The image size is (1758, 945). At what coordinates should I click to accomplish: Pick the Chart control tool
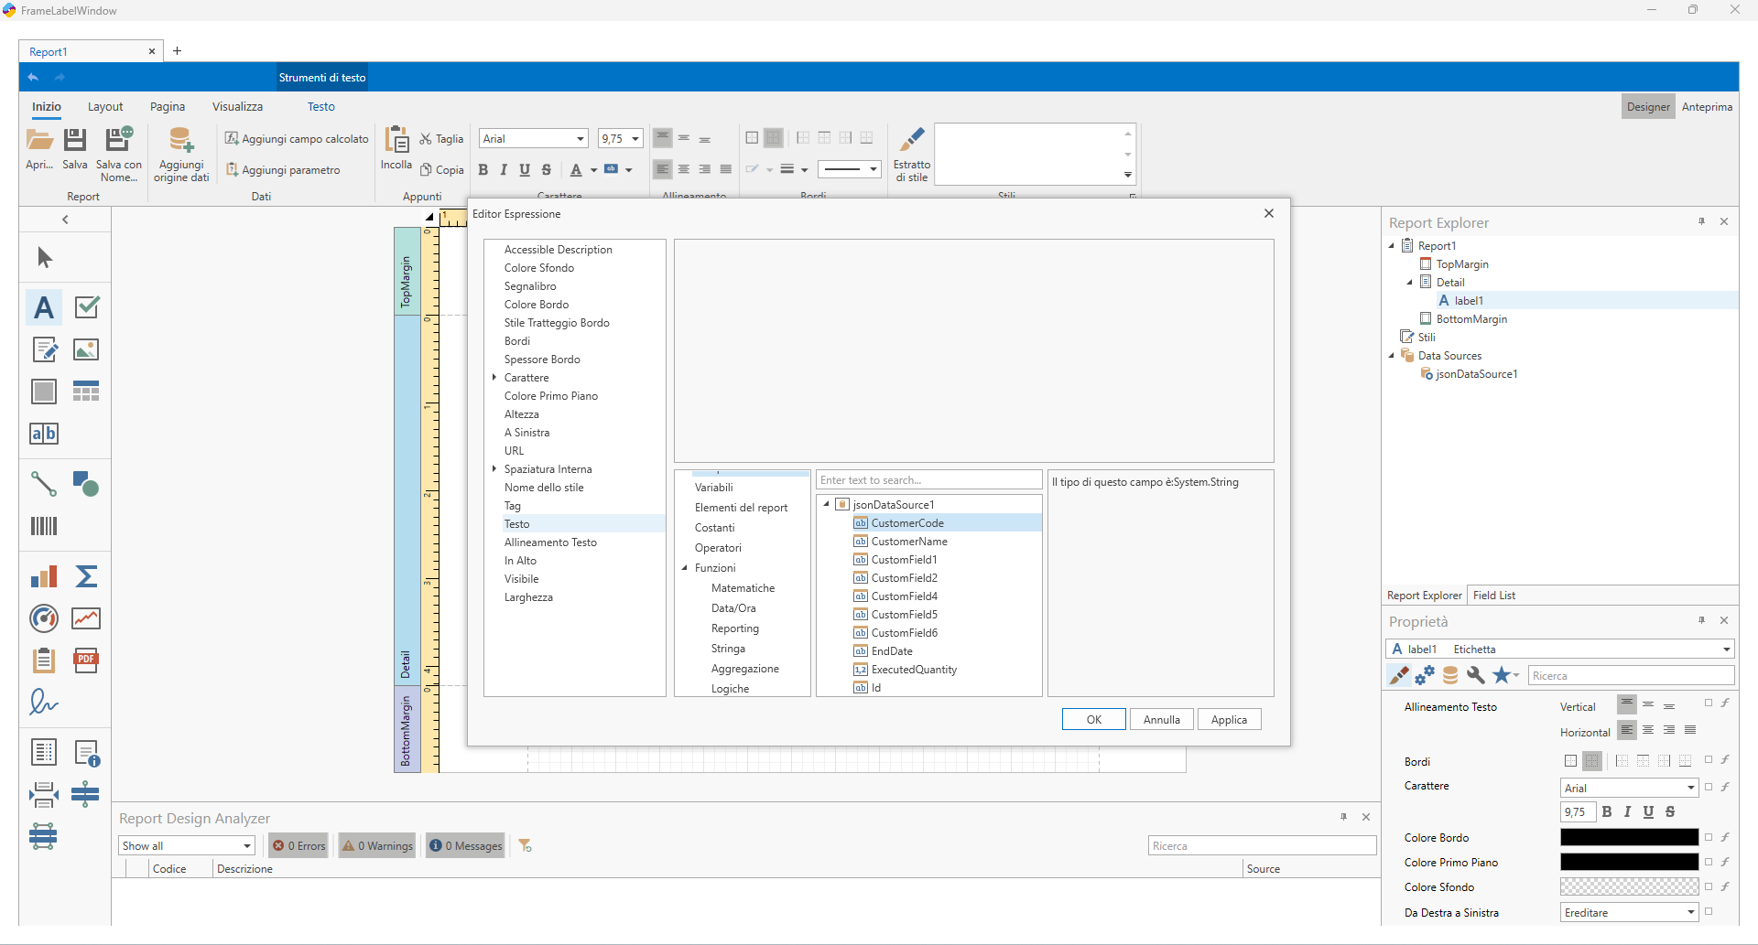pyautogui.click(x=44, y=576)
